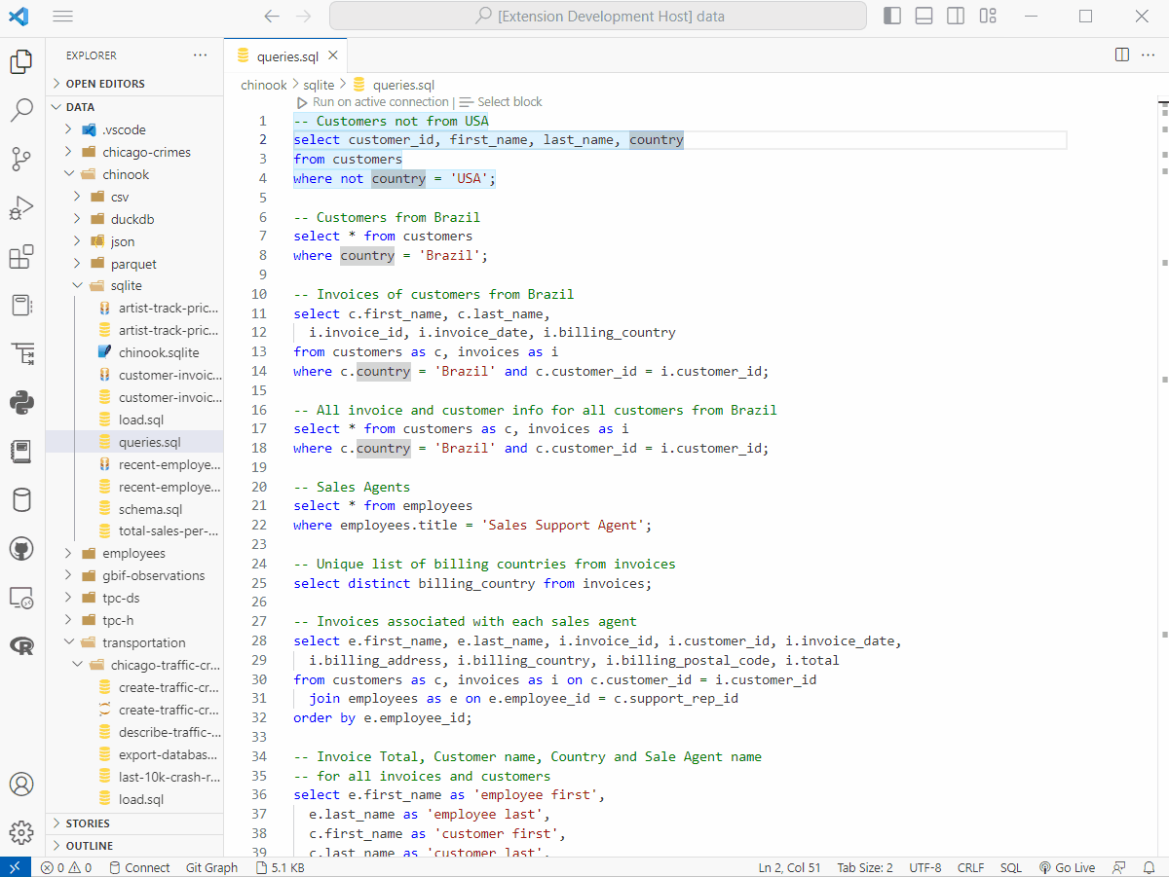Open the R extension icon
1169x877 pixels.
tap(21, 645)
